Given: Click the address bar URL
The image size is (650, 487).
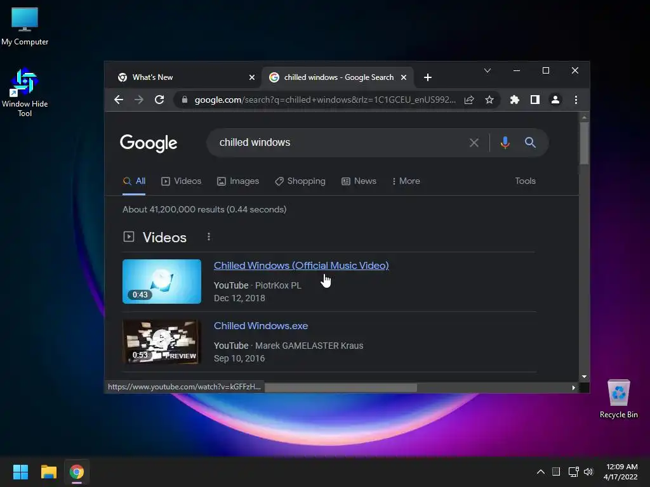Looking at the screenshot, I should pyautogui.click(x=325, y=100).
